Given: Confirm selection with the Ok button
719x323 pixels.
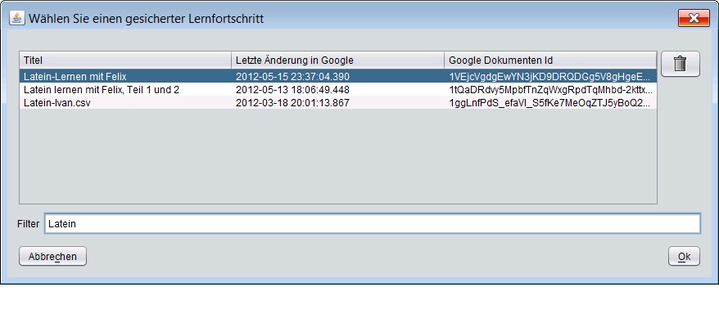Looking at the screenshot, I should [x=684, y=256].
